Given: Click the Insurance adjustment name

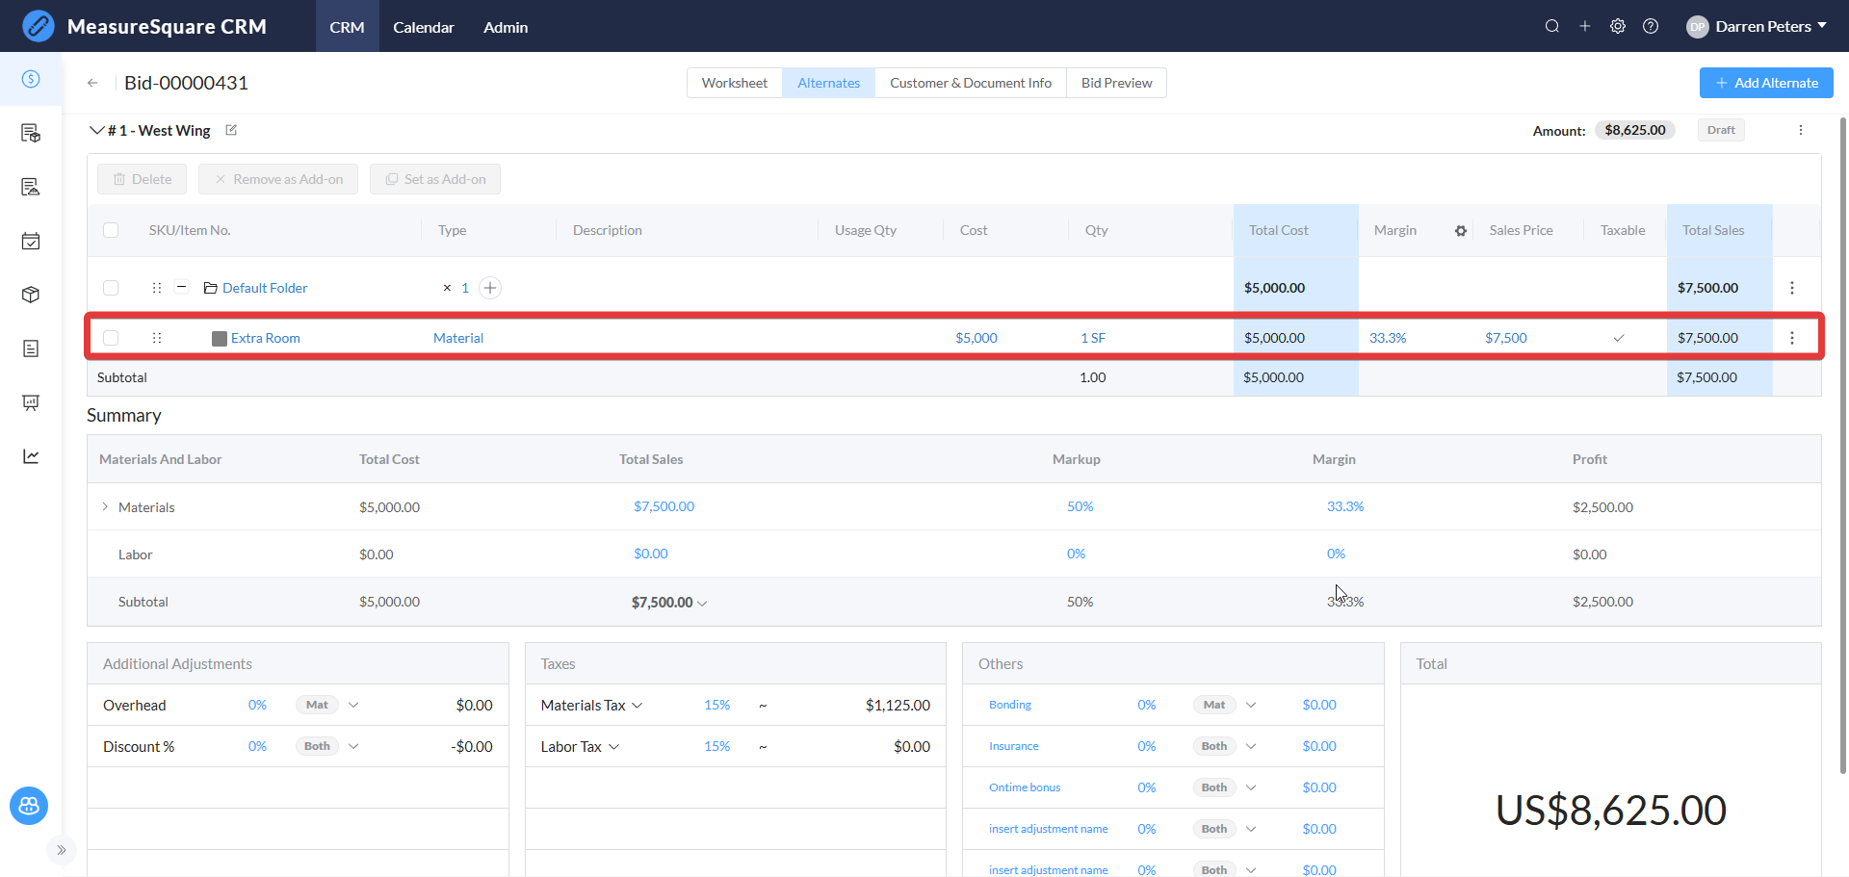Looking at the screenshot, I should [x=1014, y=746].
